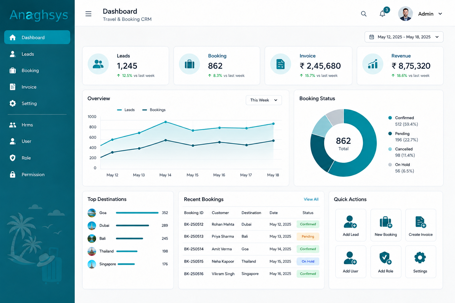This screenshot has width=455, height=303.
Task: Open Leads in the sidebar
Action: tap(37, 54)
